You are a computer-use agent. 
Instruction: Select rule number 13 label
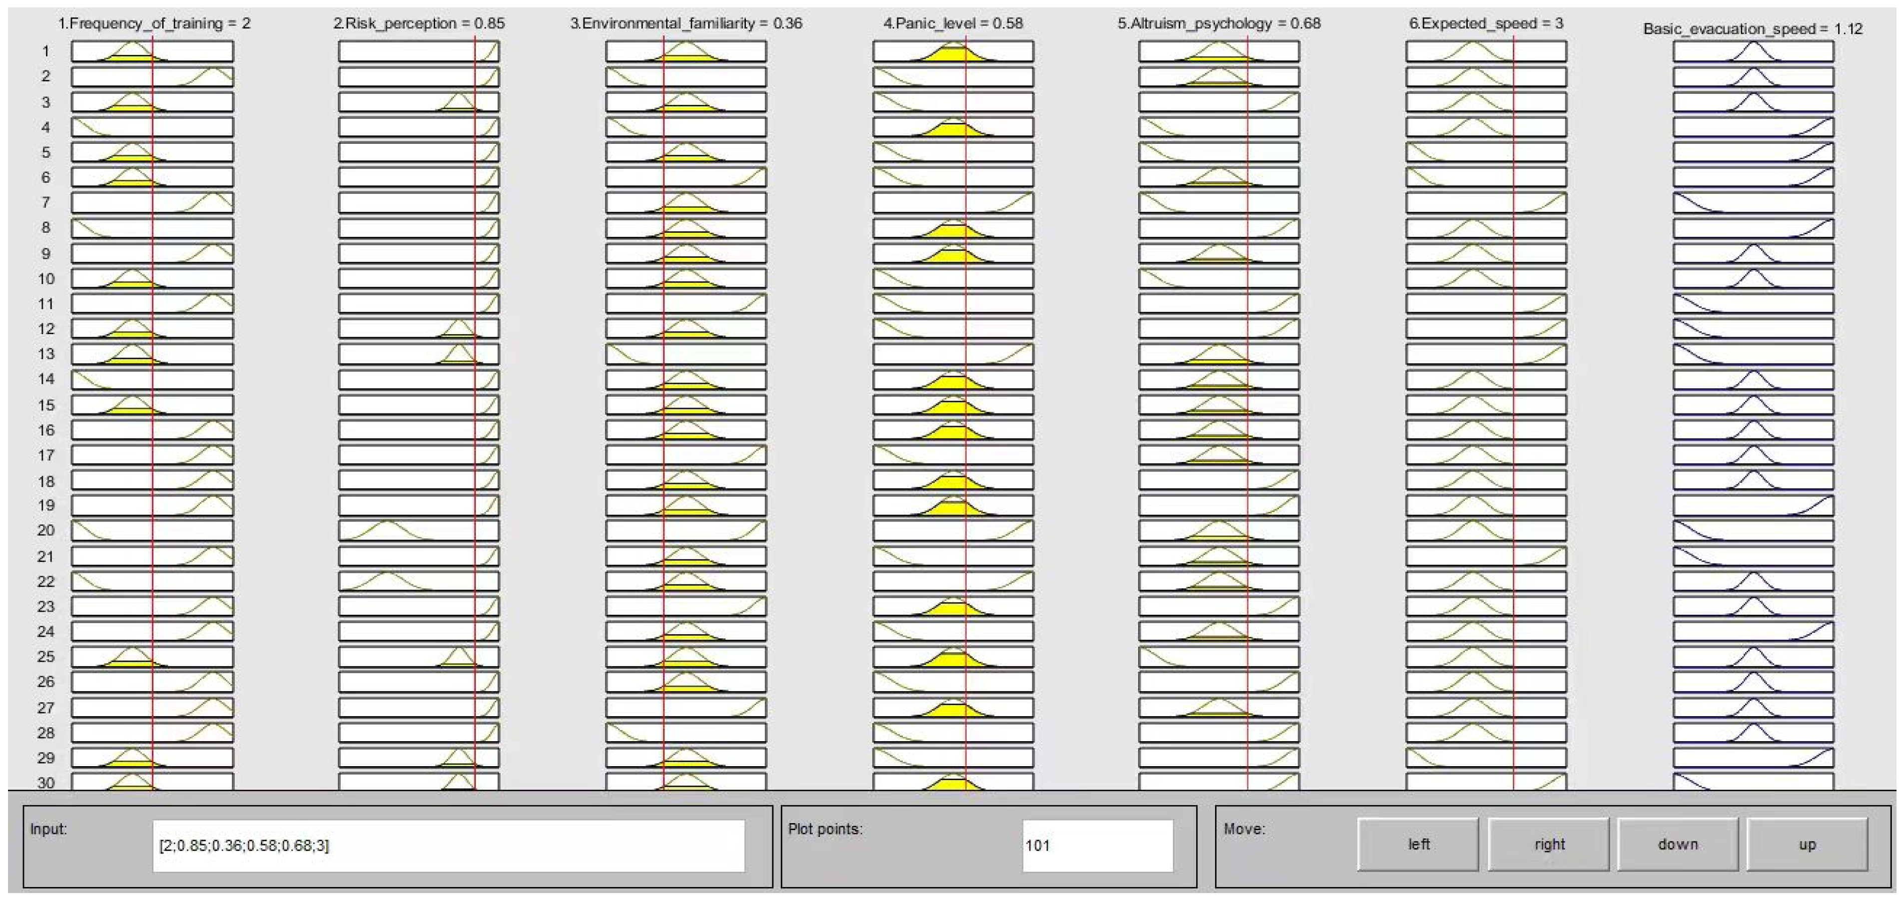pyautogui.click(x=46, y=354)
